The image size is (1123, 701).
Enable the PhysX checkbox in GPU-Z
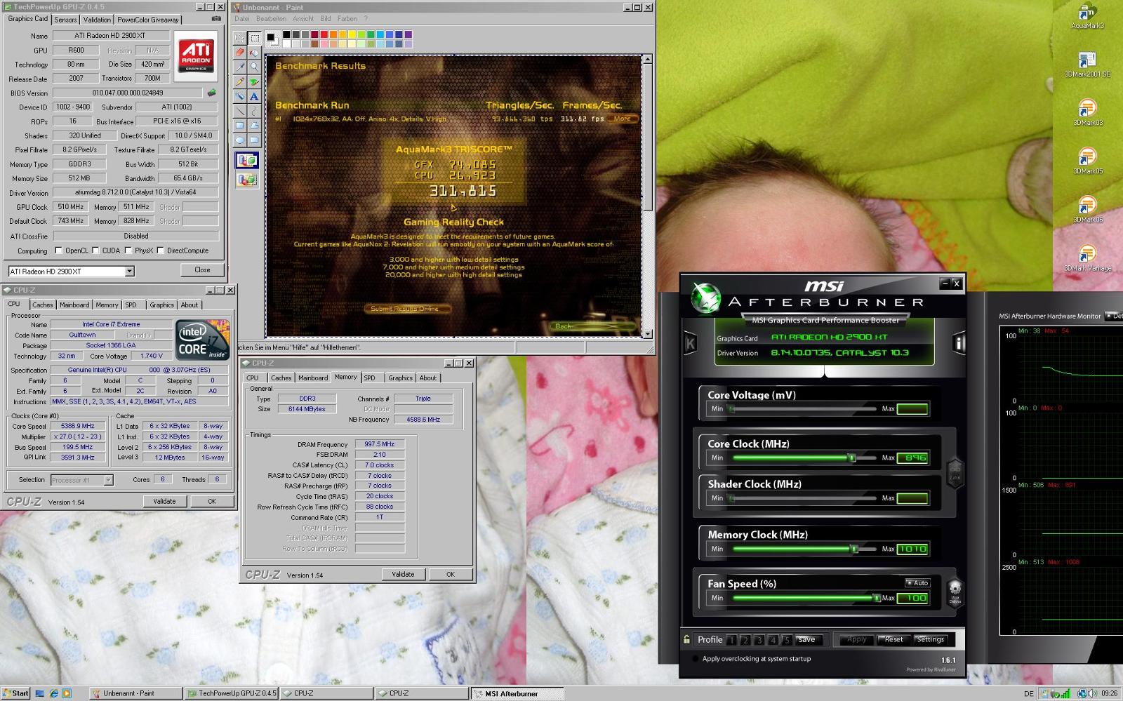pyautogui.click(x=128, y=250)
